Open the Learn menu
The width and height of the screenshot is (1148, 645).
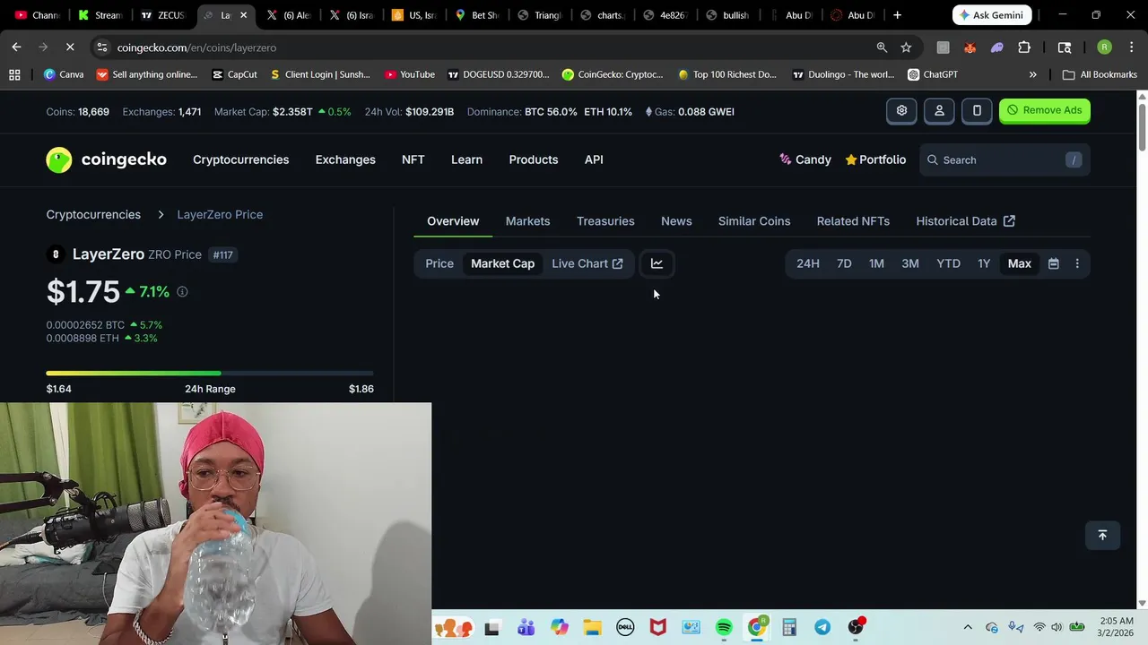coord(466,159)
